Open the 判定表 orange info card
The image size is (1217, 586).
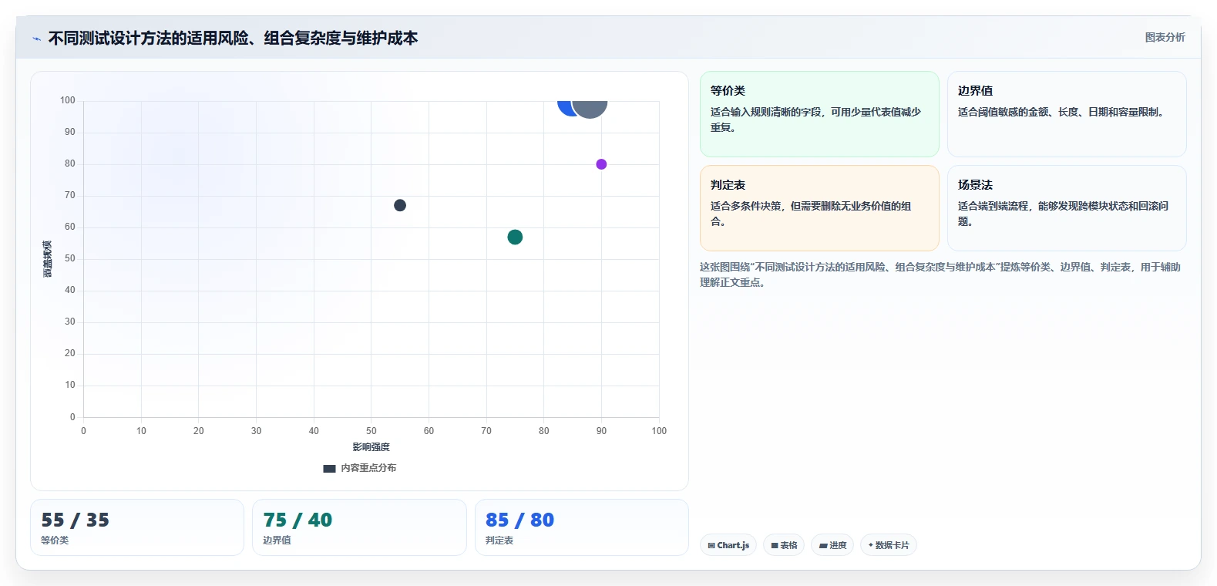click(819, 208)
